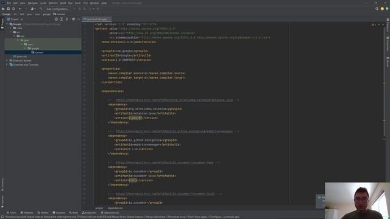This screenshot has height=219, width=390.
Task: Collapse the src folder node
Action: tap(11, 32)
